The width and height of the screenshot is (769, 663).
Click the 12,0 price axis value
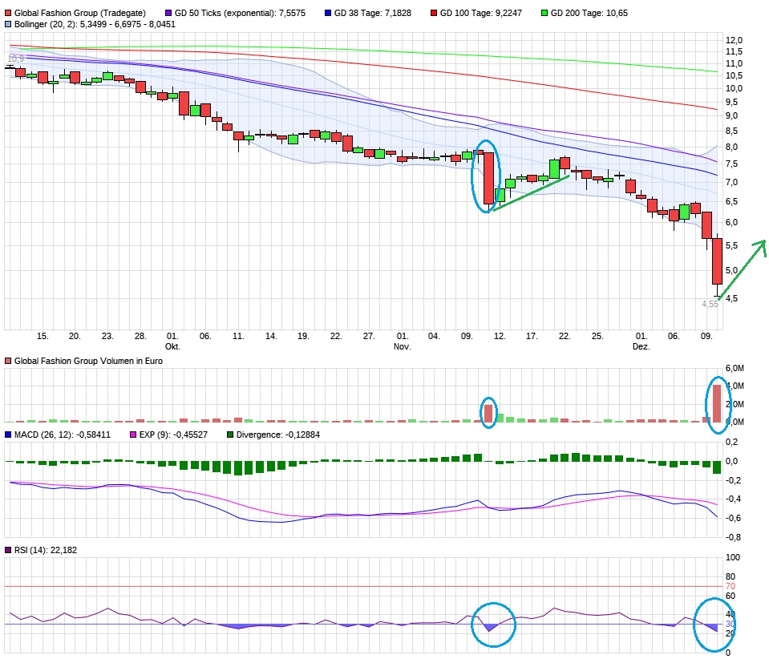tap(735, 40)
